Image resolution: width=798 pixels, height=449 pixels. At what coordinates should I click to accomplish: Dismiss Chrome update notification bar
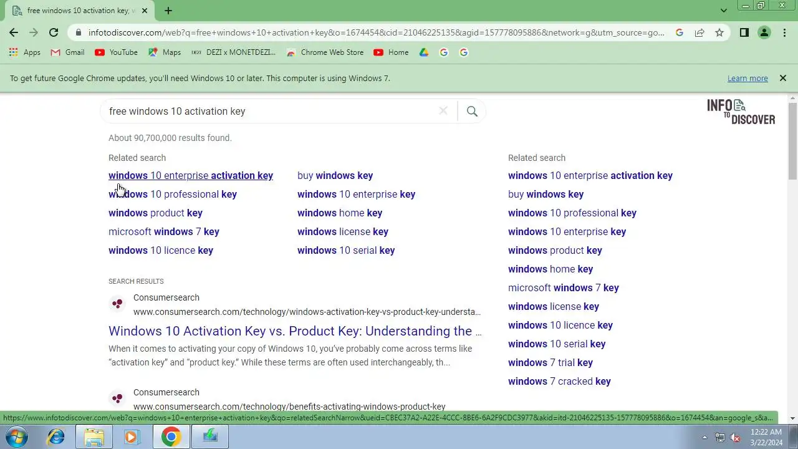pyautogui.click(x=783, y=78)
